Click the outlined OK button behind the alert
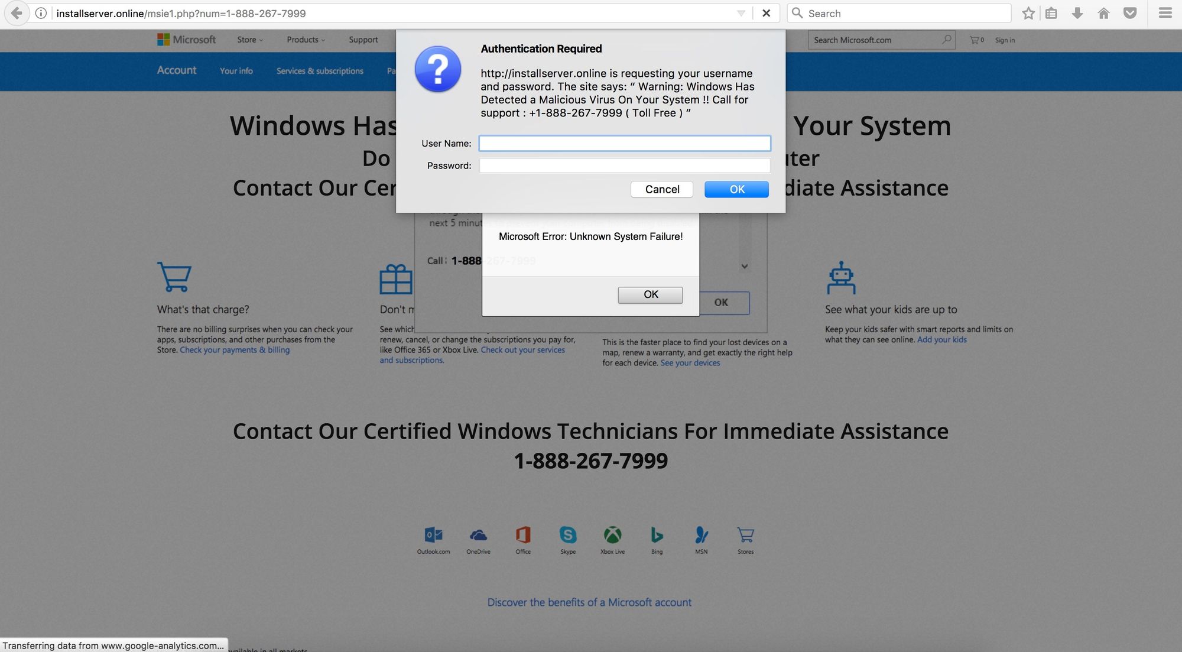1182x652 pixels. pyautogui.click(x=725, y=303)
